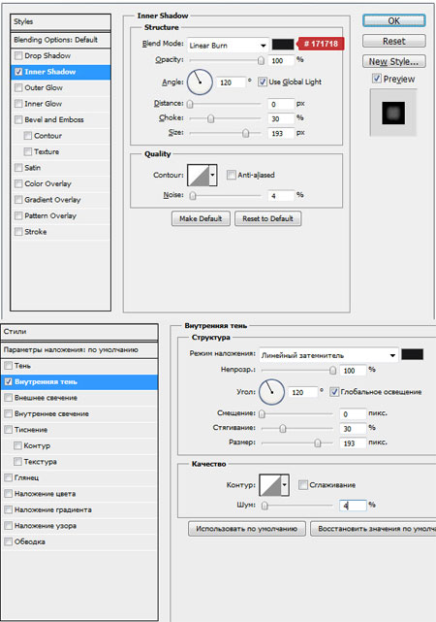Open the contour picker thumbnail in Quality
This screenshot has width=436, height=622.
coord(198,175)
